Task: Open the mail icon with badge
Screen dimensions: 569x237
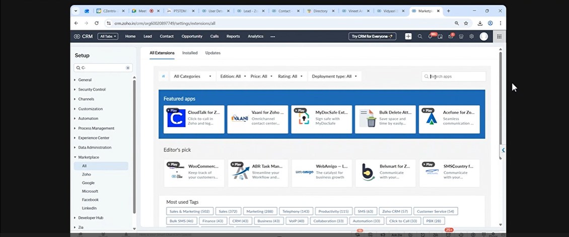Action: (x=451, y=36)
